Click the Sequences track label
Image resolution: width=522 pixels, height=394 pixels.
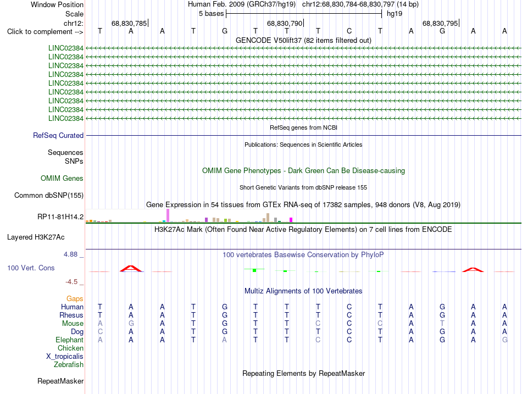pyautogui.click(x=65, y=153)
